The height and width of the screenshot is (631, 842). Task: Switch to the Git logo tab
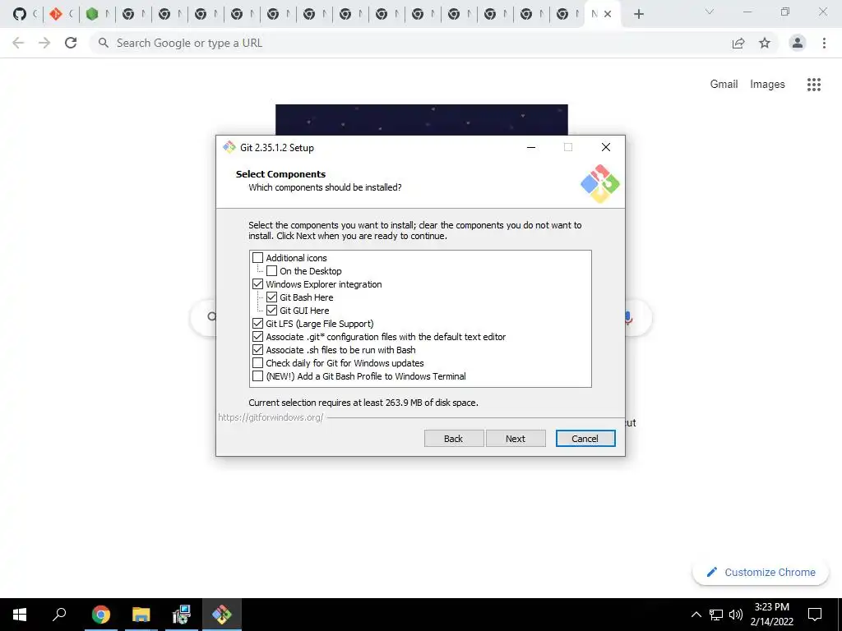tap(56, 14)
